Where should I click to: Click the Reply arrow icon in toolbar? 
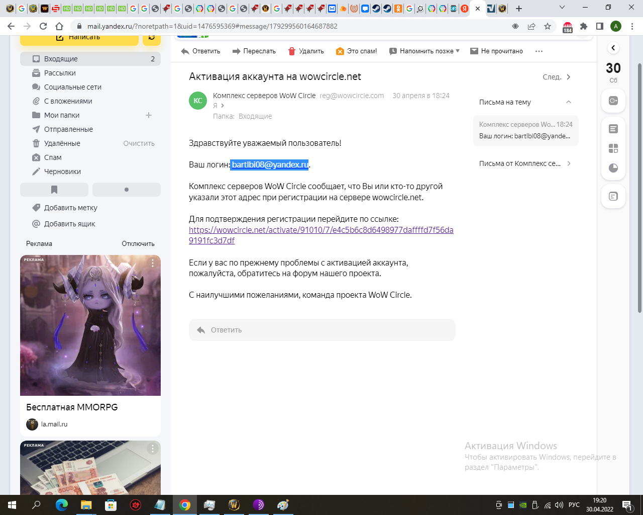[x=185, y=51]
